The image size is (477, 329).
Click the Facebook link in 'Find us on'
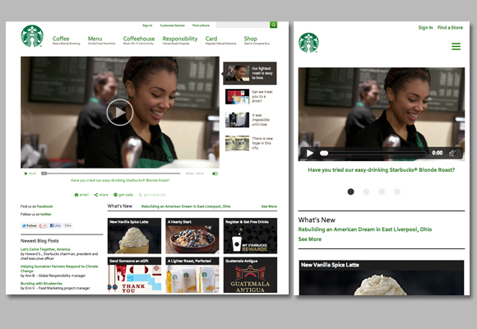[x=44, y=206]
